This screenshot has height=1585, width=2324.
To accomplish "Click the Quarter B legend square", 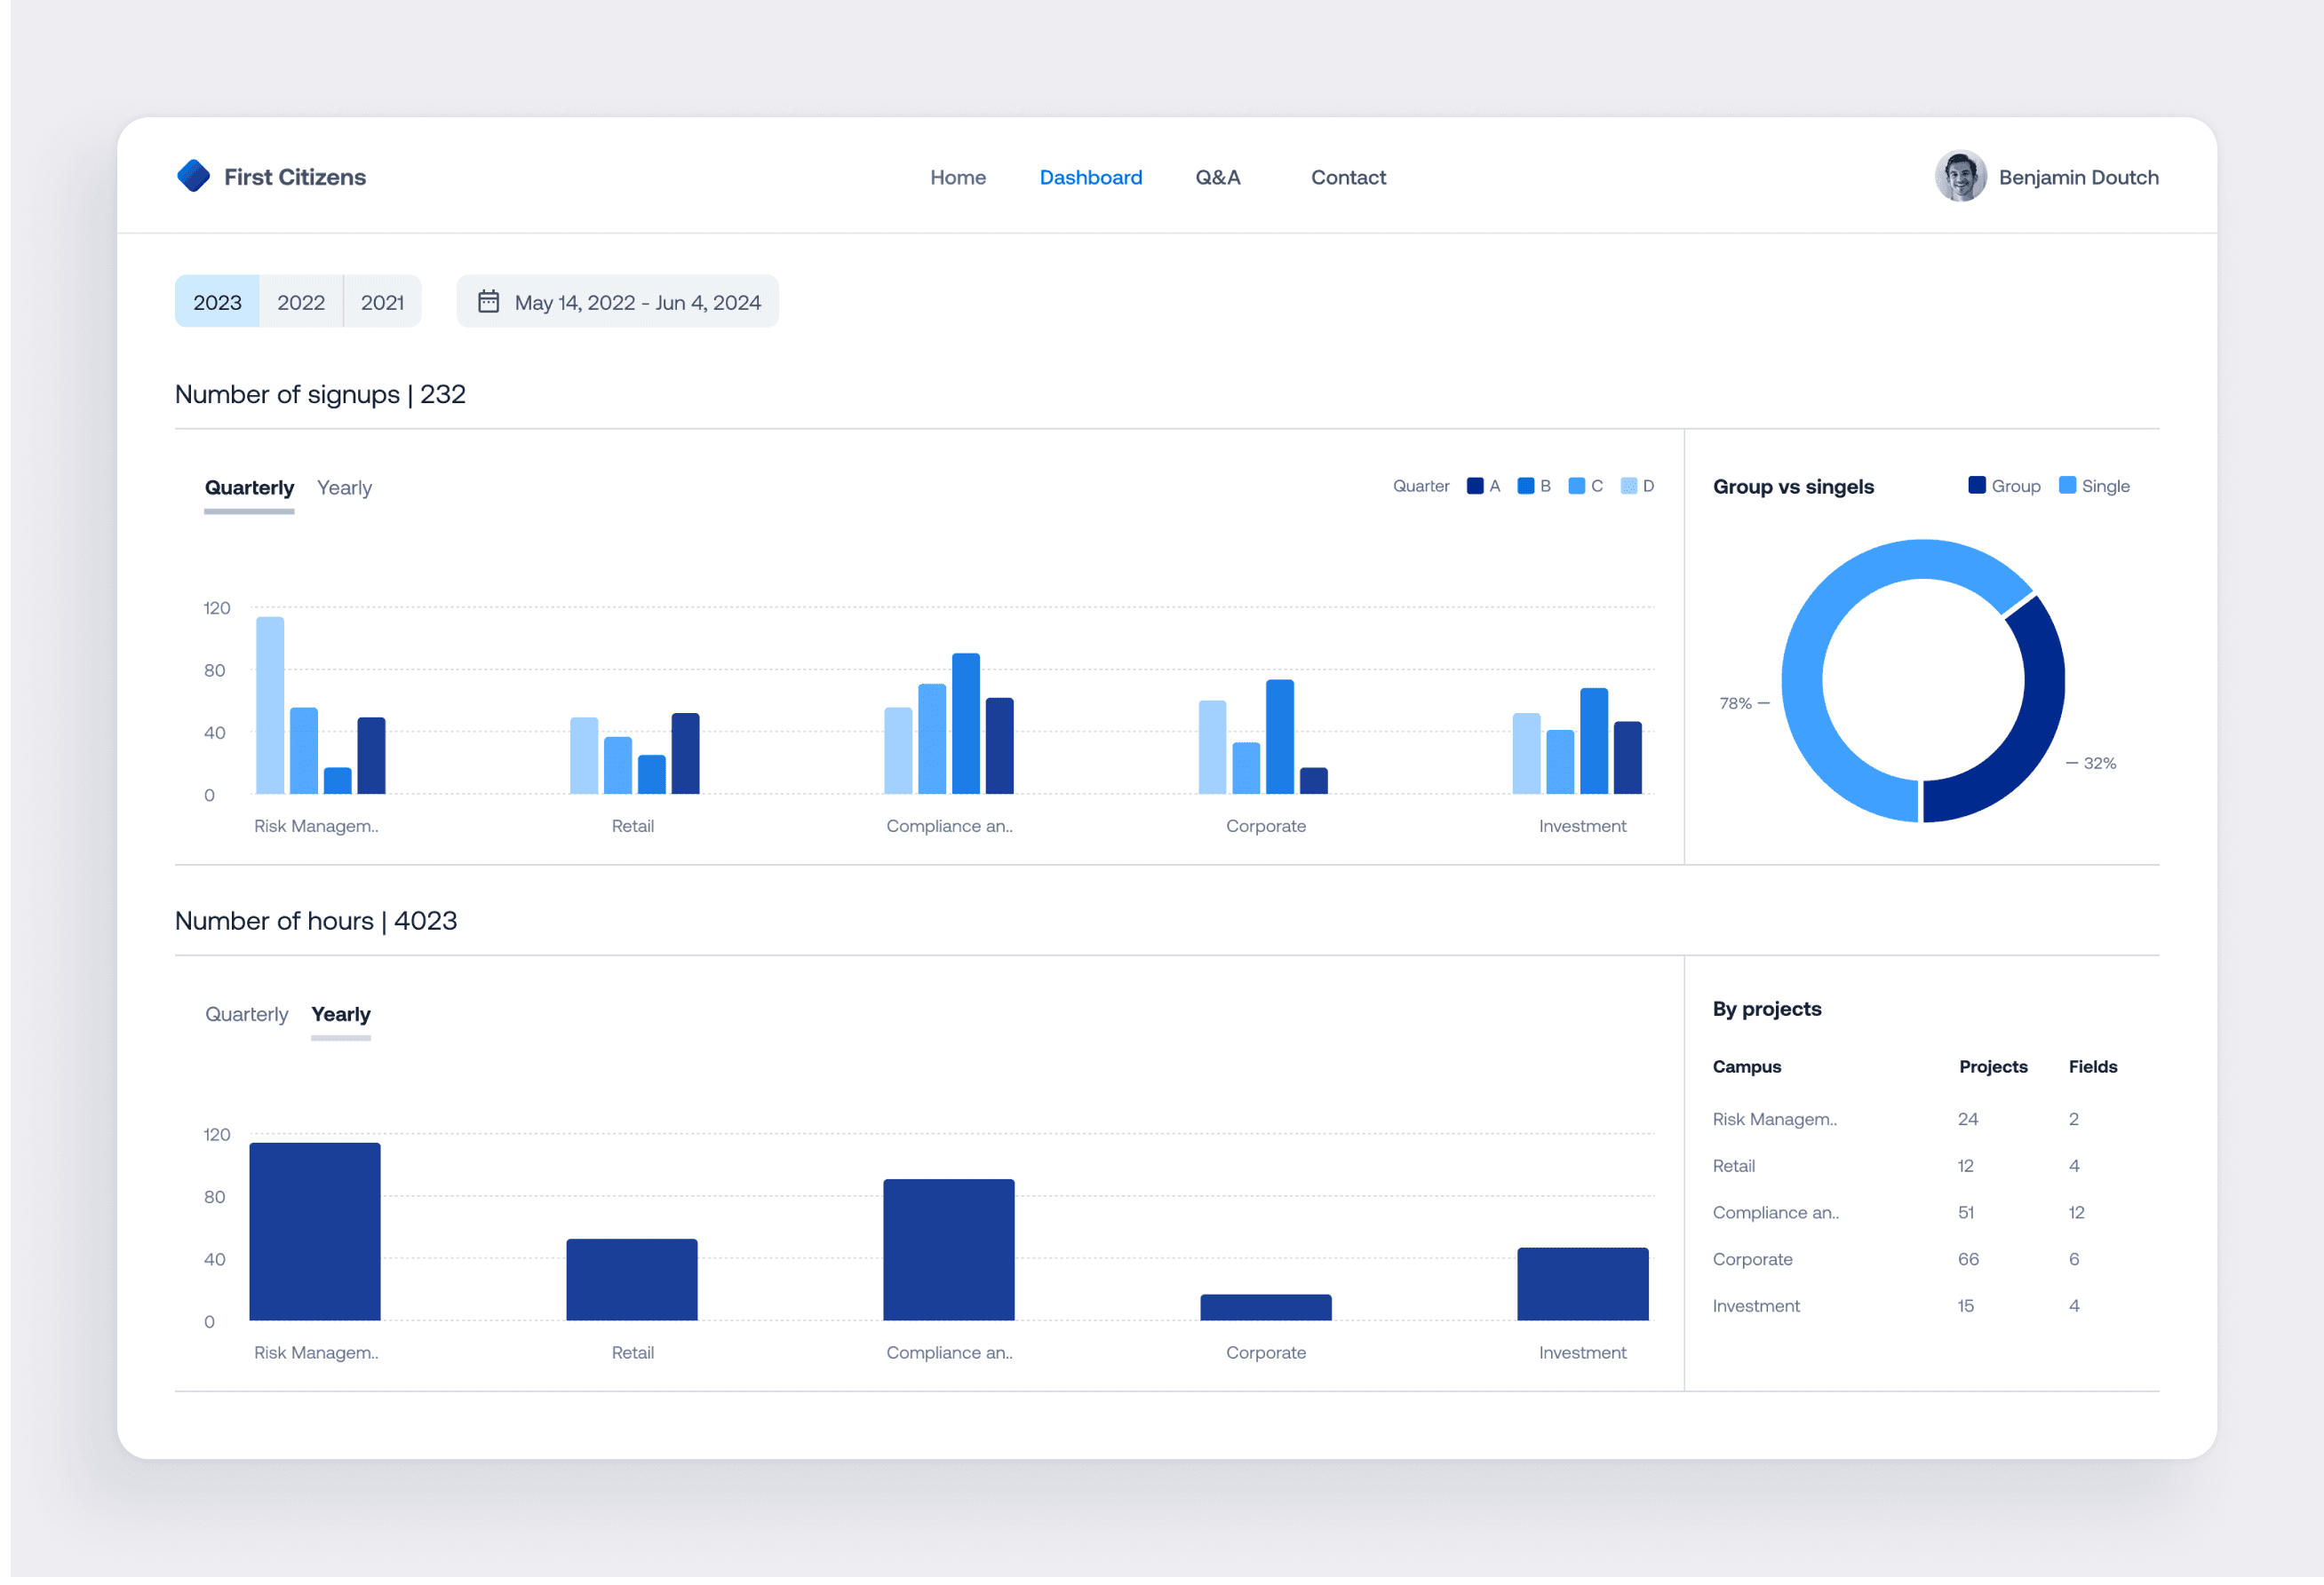I will click(x=1525, y=486).
